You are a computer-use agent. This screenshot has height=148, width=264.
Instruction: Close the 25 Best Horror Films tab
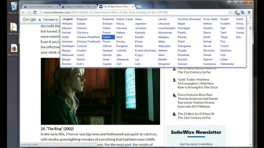pos(132,7)
